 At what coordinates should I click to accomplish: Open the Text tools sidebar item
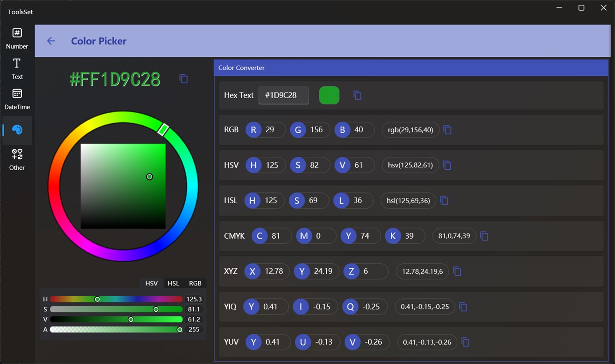coord(17,69)
